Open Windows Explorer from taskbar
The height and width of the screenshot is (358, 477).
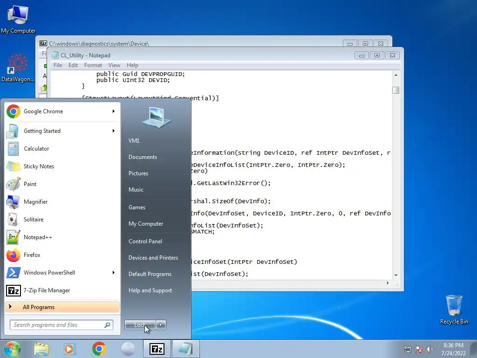pos(41,349)
